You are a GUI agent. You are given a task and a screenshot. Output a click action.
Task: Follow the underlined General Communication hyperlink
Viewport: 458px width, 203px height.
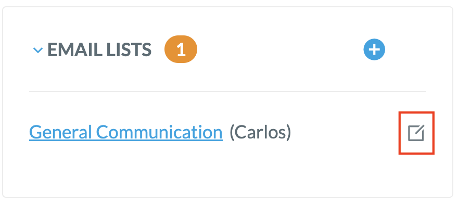tap(126, 132)
